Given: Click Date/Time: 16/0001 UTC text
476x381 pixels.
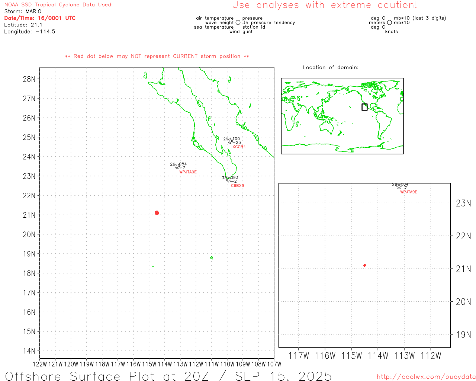Looking at the screenshot, I should [40, 18].
